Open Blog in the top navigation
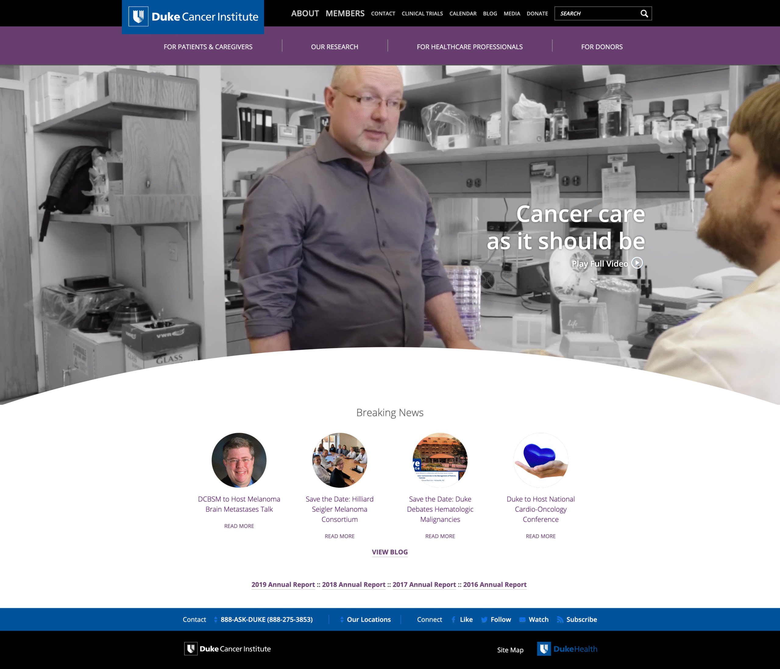780x669 pixels. (x=490, y=13)
